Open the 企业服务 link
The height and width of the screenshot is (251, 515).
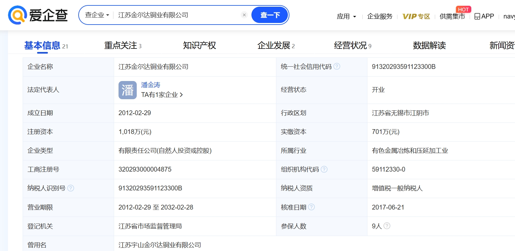click(x=380, y=16)
